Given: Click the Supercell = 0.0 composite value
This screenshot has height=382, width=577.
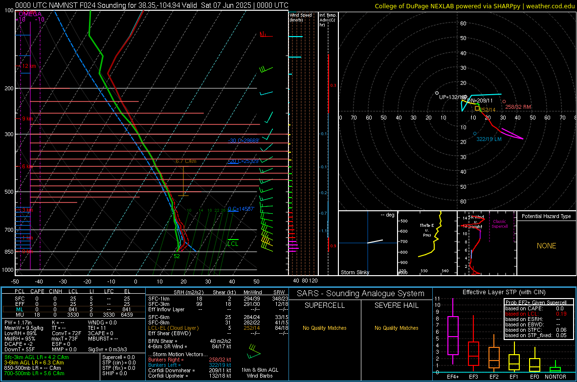Looking at the screenshot, I should click(x=118, y=357).
